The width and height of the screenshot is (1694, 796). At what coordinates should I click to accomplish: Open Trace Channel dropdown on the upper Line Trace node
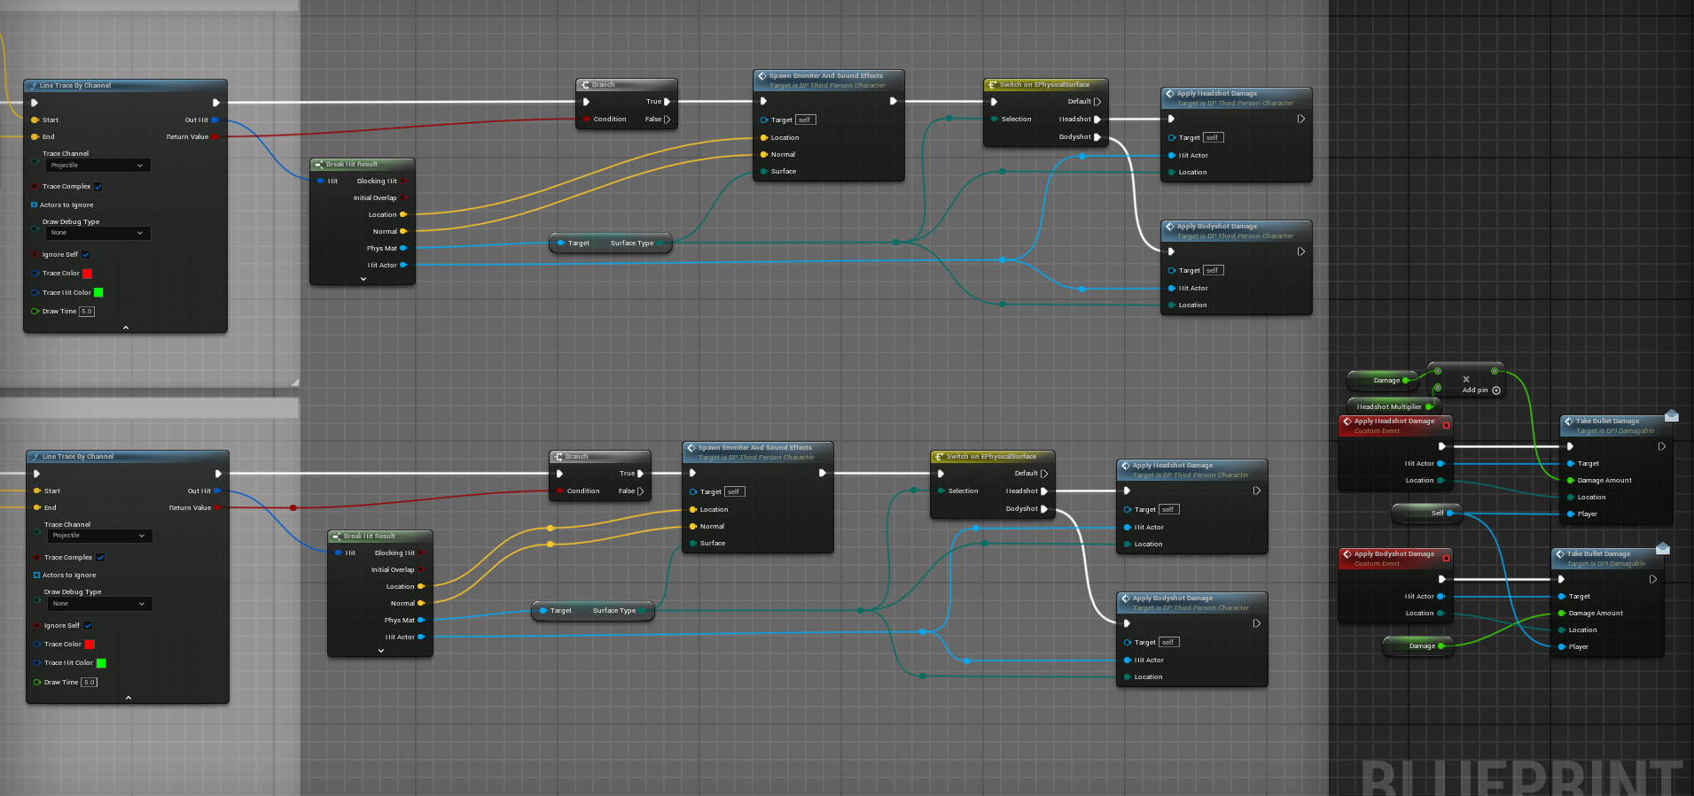click(97, 166)
